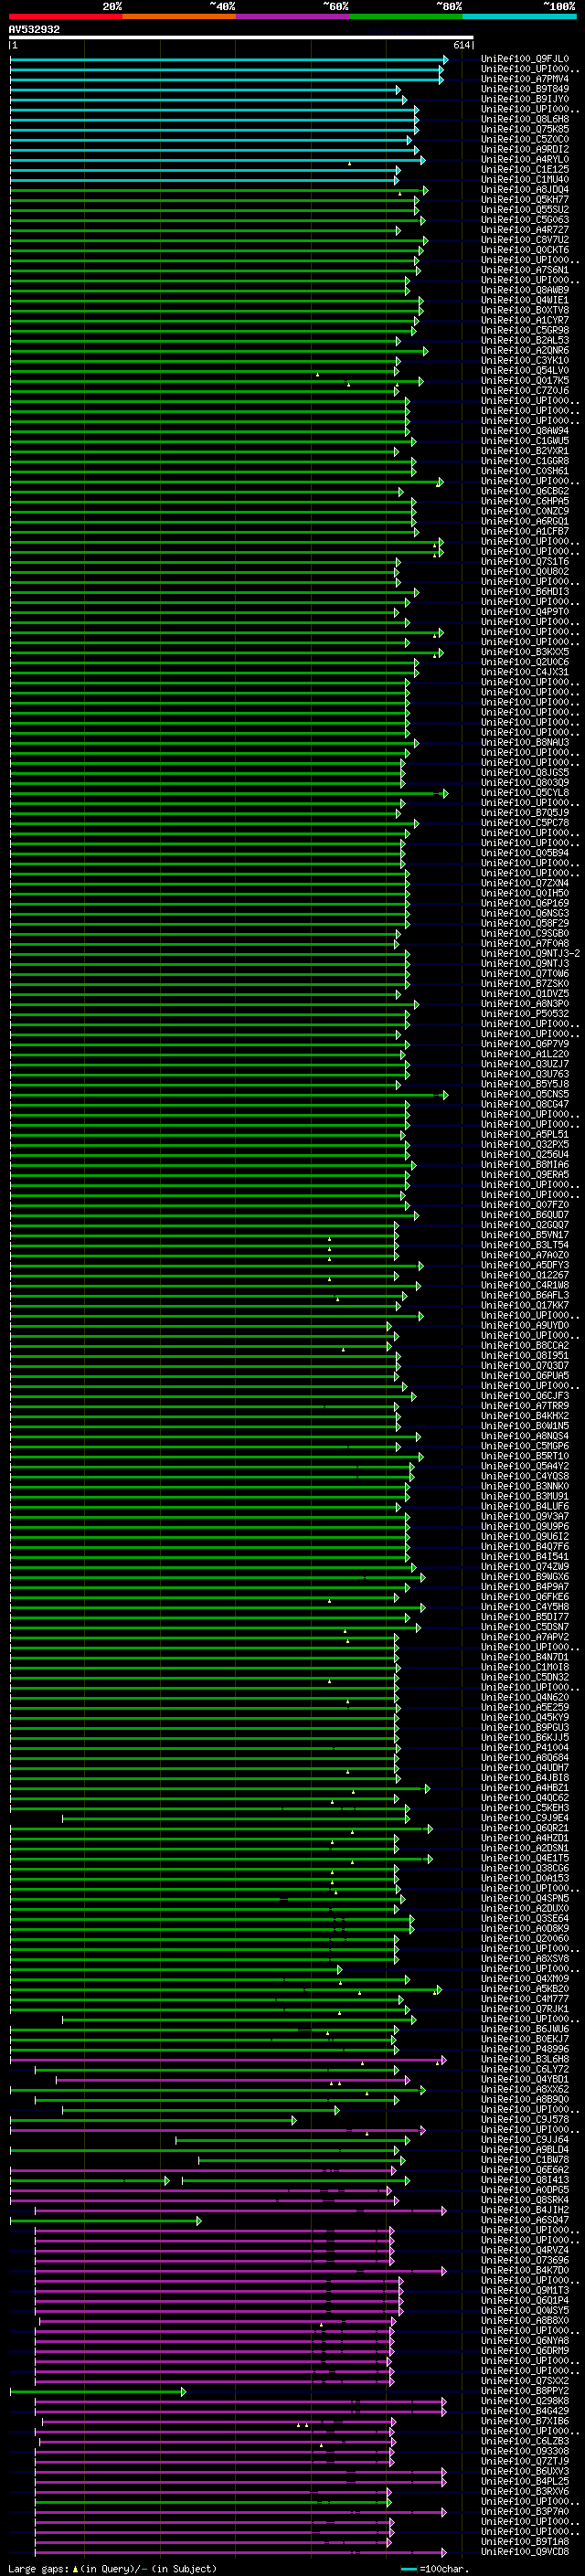Open hit UniRef100_Q0CKT6
The width and height of the screenshot is (585, 2576).
pos(524,250)
